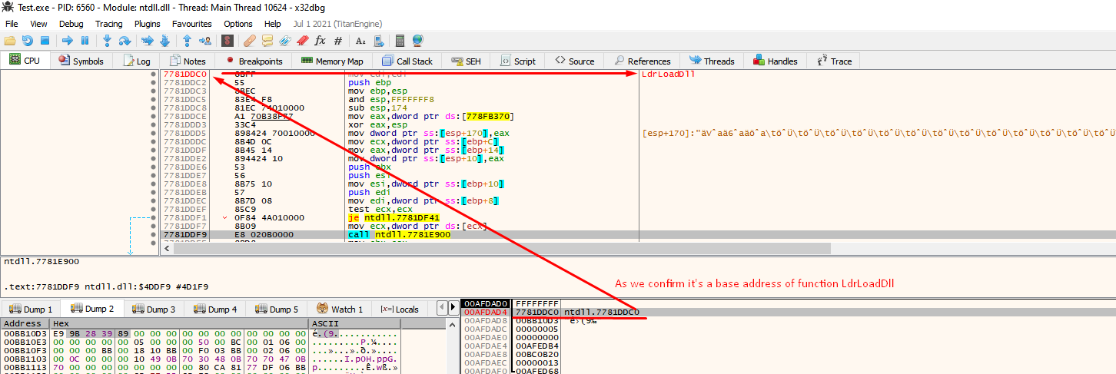Switch to the Symbols tab
1116x374 pixels.
point(81,61)
